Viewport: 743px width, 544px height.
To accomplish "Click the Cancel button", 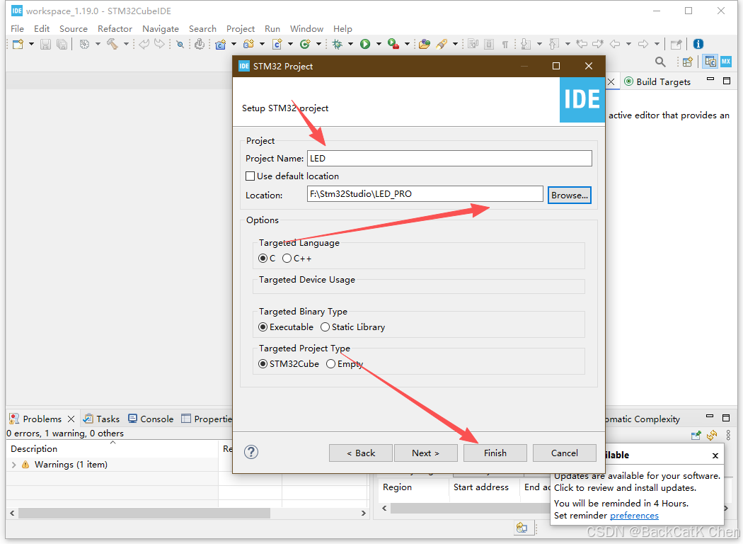I will pyautogui.click(x=565, y=453).
